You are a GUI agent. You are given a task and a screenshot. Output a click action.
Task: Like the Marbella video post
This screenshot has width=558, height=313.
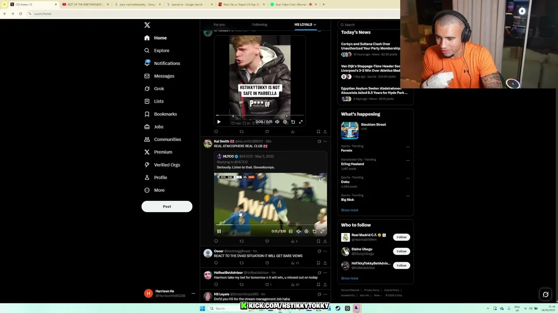(267, 132)
